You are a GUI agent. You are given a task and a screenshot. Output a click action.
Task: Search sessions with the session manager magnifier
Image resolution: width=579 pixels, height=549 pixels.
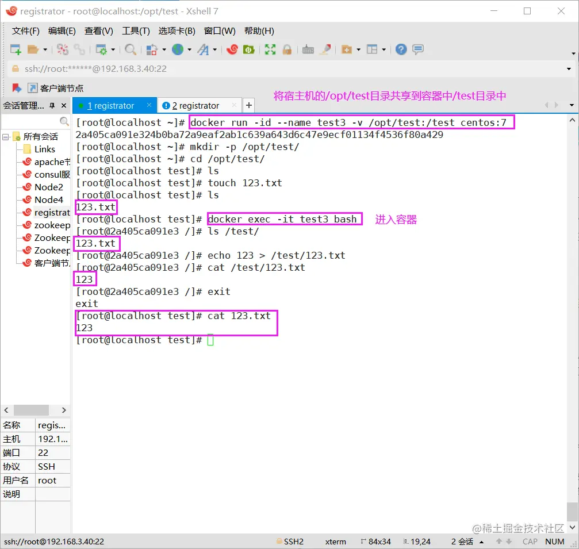click(x=64, y=121)
